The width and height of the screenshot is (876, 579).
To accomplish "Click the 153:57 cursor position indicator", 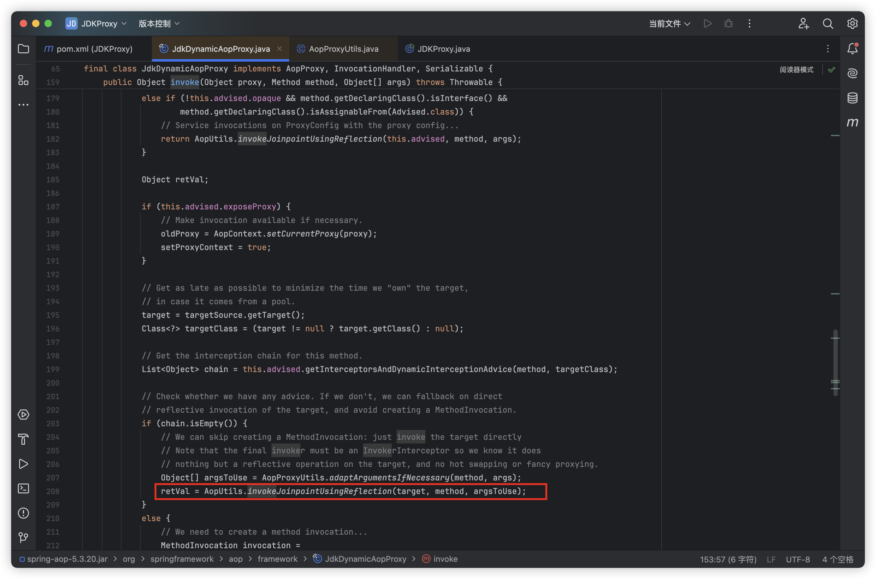I will pyautogui.click(x=728, y=559).
